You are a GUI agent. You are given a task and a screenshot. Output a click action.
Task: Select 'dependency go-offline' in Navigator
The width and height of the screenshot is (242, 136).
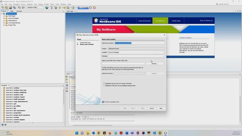tap(13, 106)
